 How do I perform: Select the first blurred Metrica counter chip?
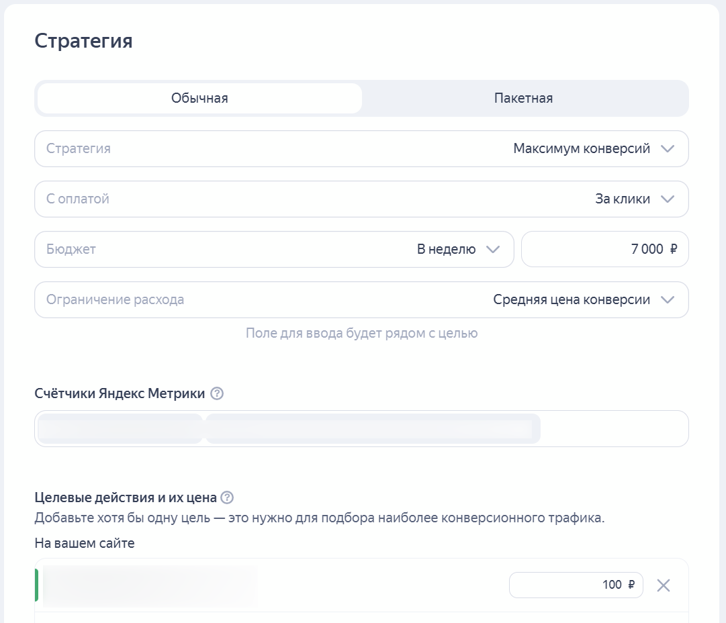(x=120, y=429)
